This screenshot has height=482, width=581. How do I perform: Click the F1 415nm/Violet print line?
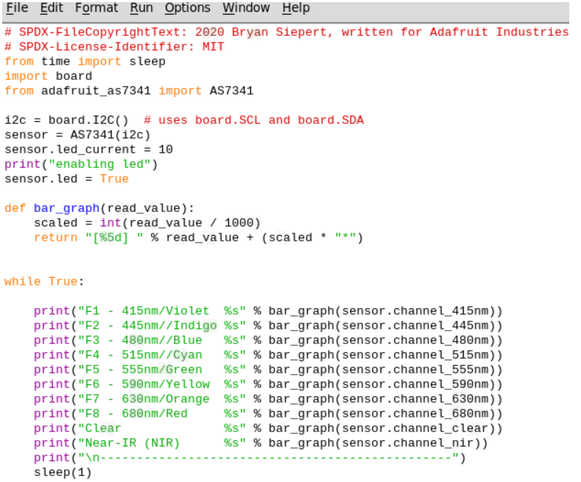click(x=268, y=311)
